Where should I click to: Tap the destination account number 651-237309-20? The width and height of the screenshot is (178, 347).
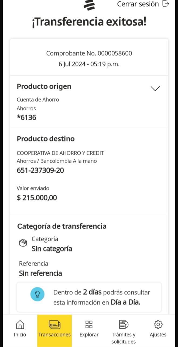(x=40, y=171)
